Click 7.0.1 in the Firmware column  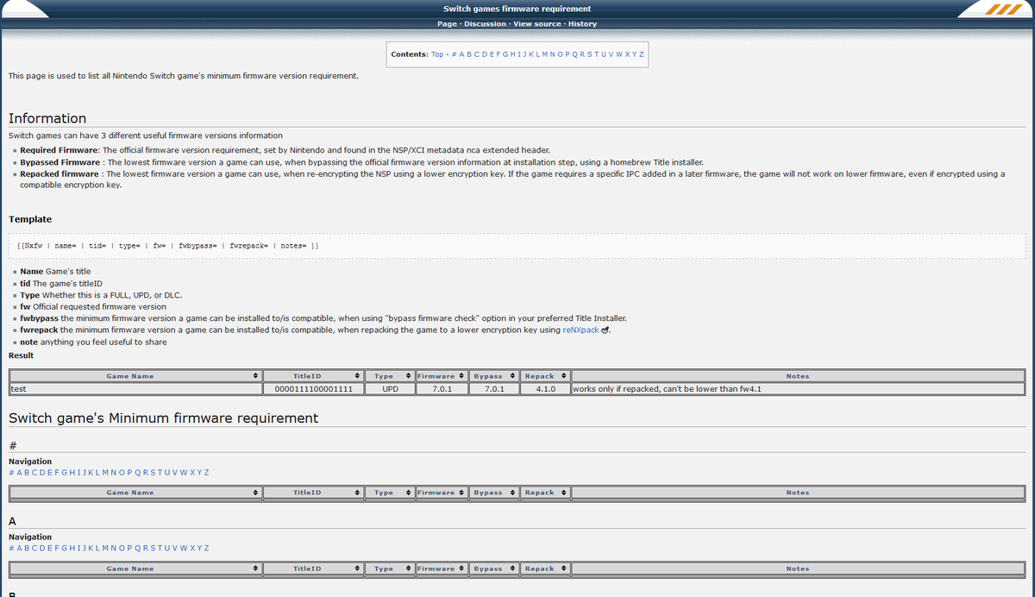tap(442, 389)
